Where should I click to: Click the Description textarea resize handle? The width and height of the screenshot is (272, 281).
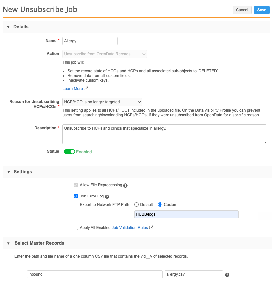tap(264, 142)
